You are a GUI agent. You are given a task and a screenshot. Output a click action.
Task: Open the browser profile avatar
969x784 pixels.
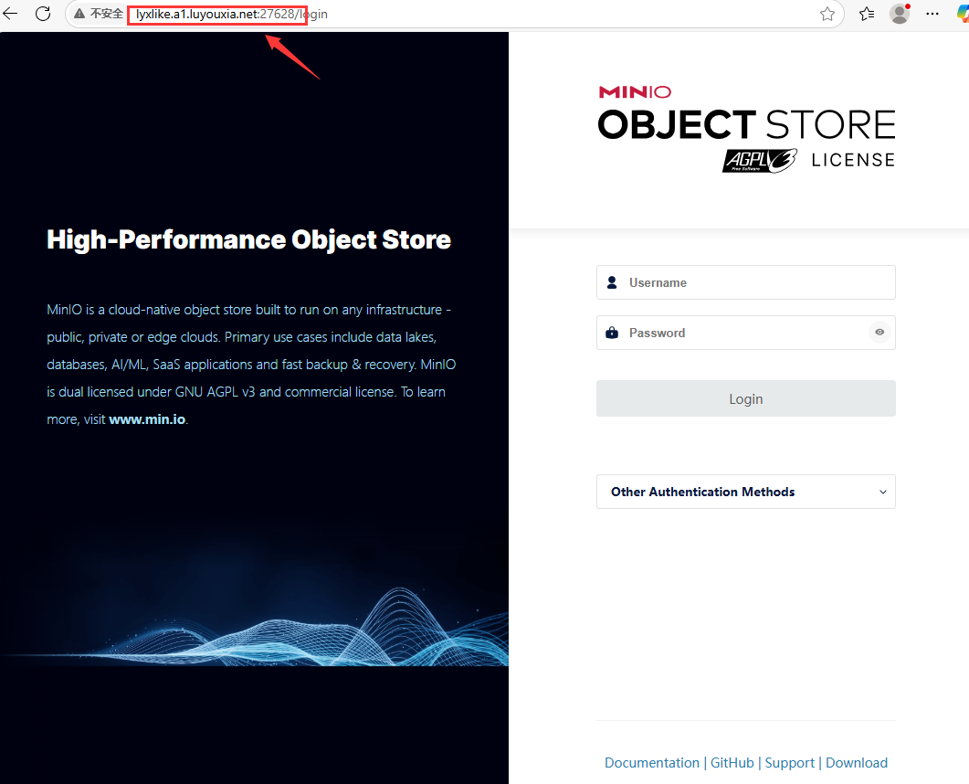click(x=900, y=14)
